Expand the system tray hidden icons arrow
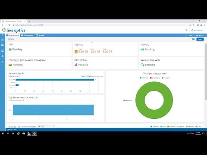The height and width of the screenshot is (155, 207). click(188, 133)
